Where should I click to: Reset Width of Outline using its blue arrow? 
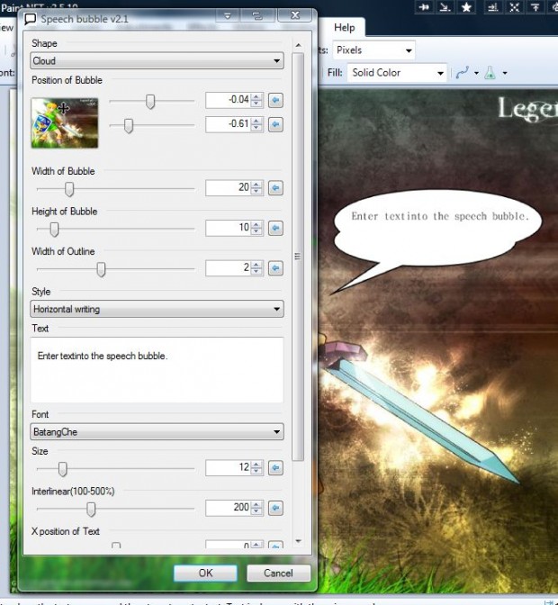click(x=275, y=268)
